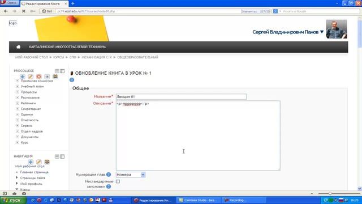Image resolution: width=362 pixels, height=204 pixels.
Task: Click in the Название input field
Action: pos(181,96)
